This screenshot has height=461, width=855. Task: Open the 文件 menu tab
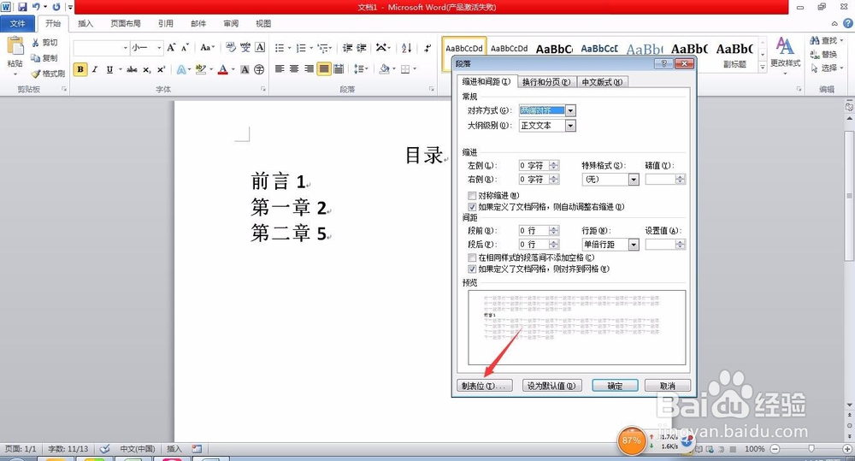(17, 23)
